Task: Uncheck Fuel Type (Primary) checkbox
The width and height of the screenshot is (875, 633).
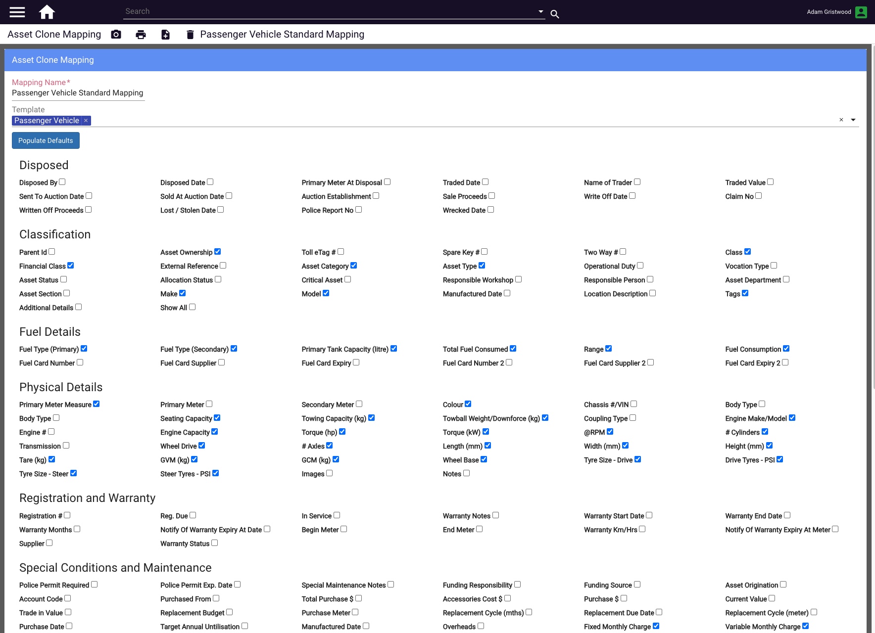Action: (84, 349)
